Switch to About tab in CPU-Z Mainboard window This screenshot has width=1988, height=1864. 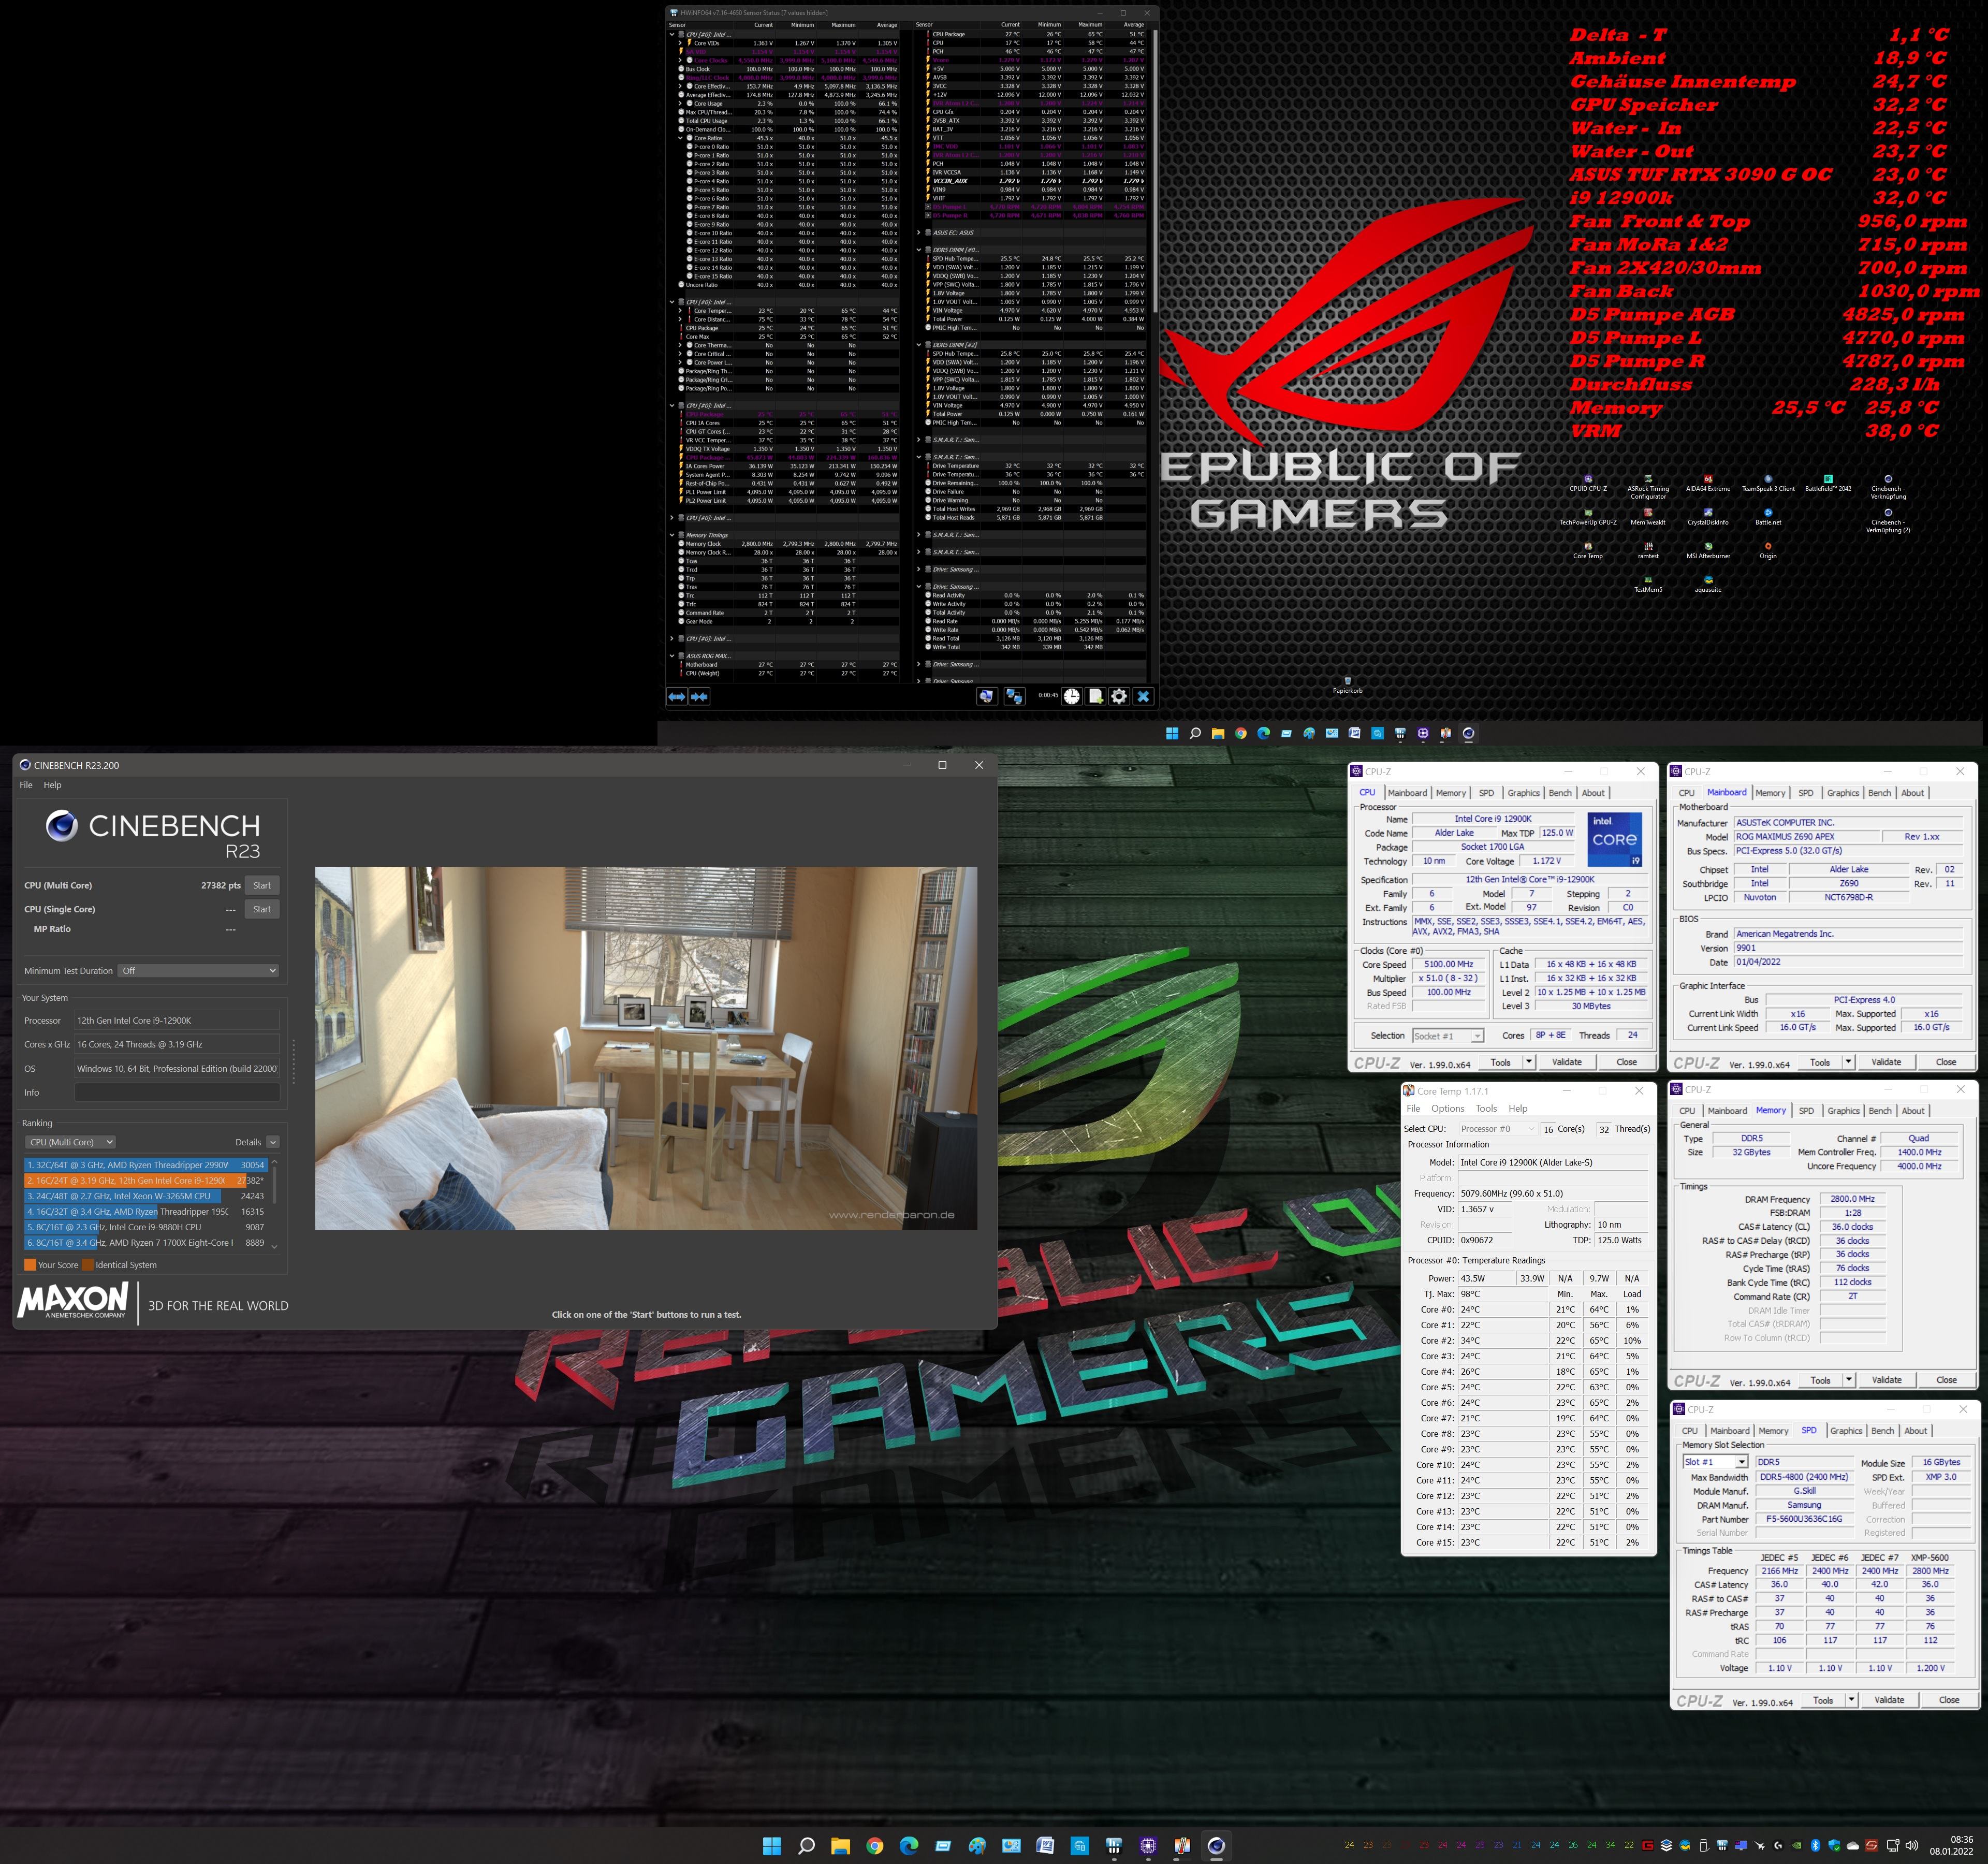pyautogui.click(x=1912, y=793)
